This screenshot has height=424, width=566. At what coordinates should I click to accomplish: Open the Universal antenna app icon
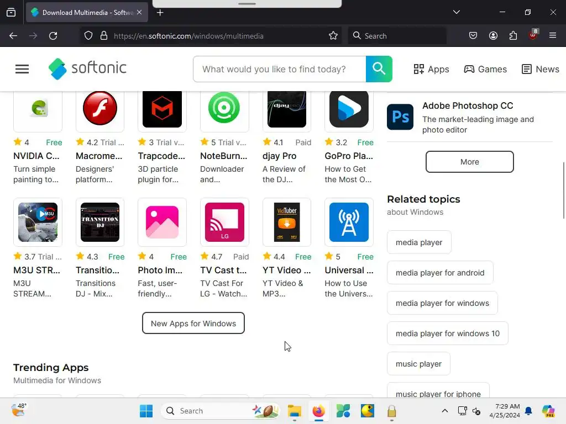pos(349,222)
